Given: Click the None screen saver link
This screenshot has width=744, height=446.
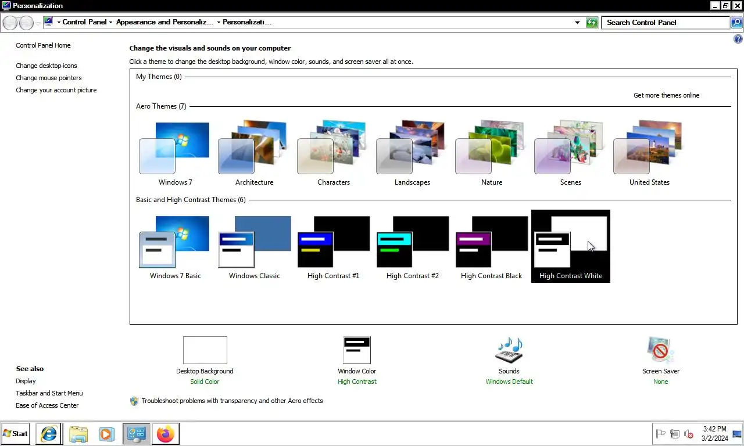Looking at the screenshot, I should (x=660, y=382).
